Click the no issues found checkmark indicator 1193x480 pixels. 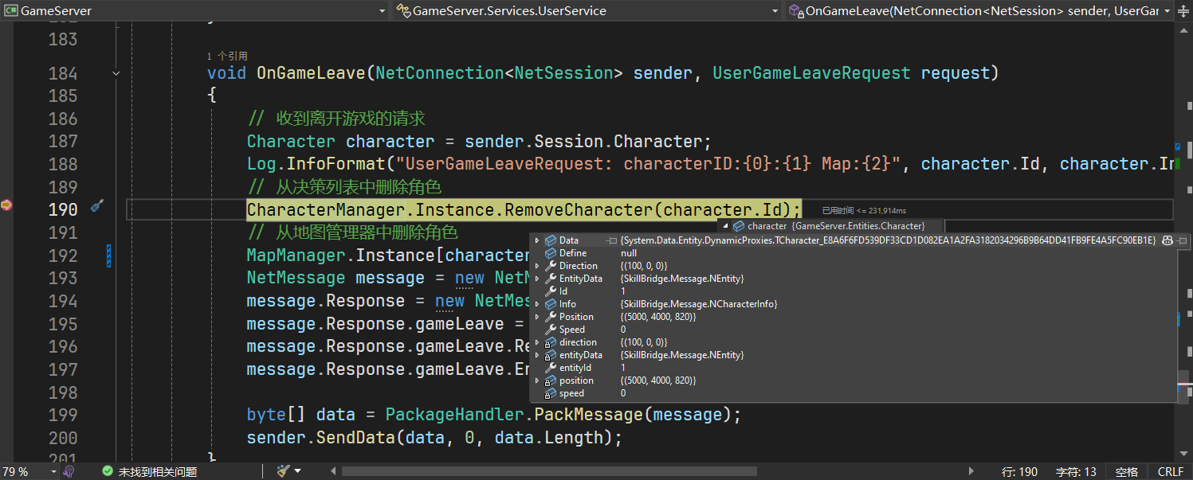pos(108,471)
